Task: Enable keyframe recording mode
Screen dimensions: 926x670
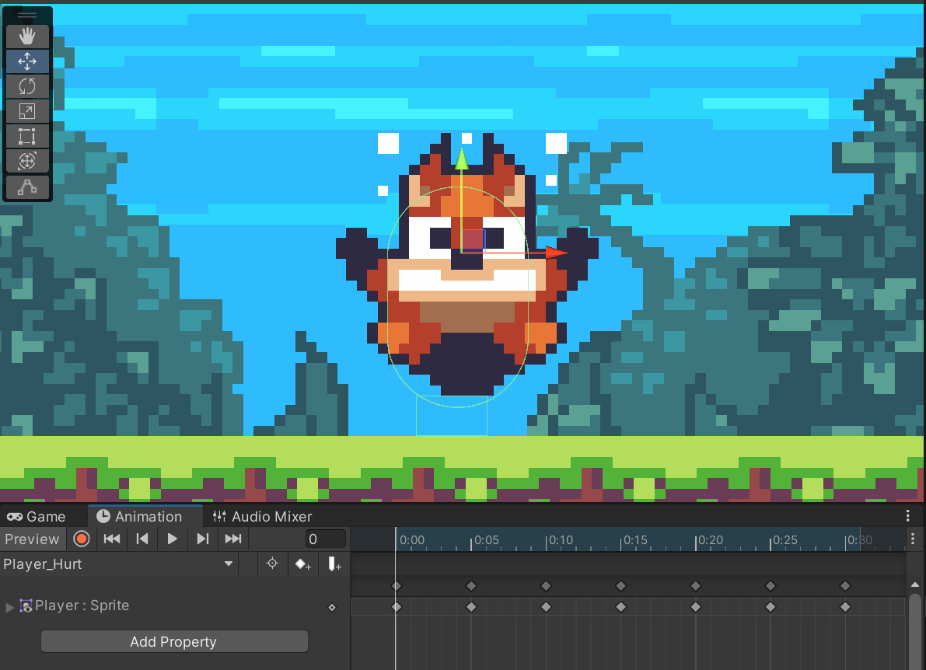Action: [x=82, y=539]
